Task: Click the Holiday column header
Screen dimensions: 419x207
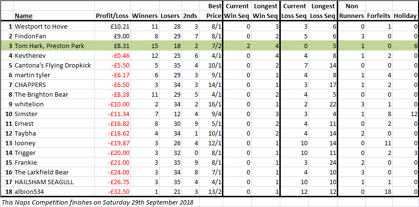Action: click(x=405, y=16)
